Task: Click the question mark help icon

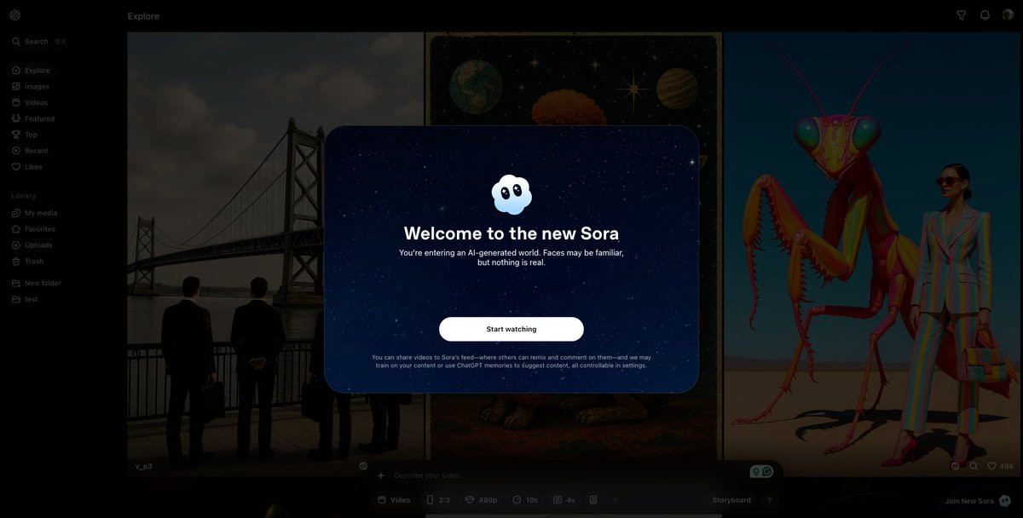Action: point(616,500)
